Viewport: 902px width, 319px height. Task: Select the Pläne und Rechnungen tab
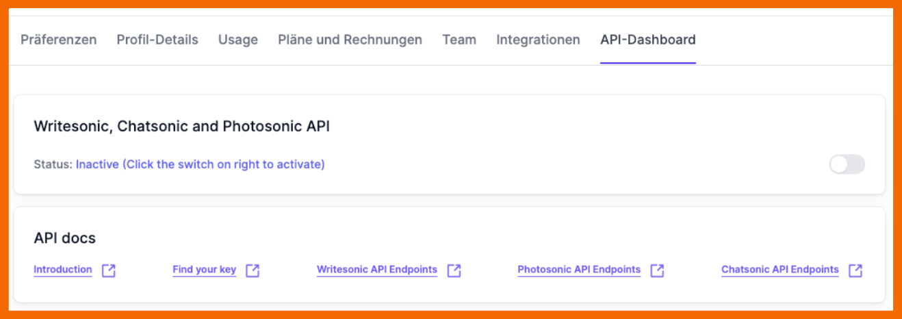coord(350,40)
